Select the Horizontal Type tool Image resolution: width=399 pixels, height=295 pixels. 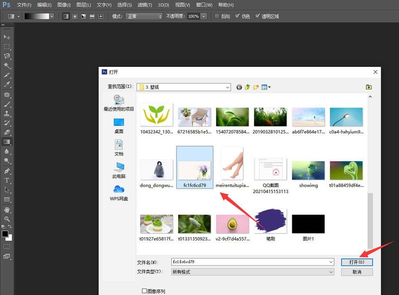[x=7, y=180]
